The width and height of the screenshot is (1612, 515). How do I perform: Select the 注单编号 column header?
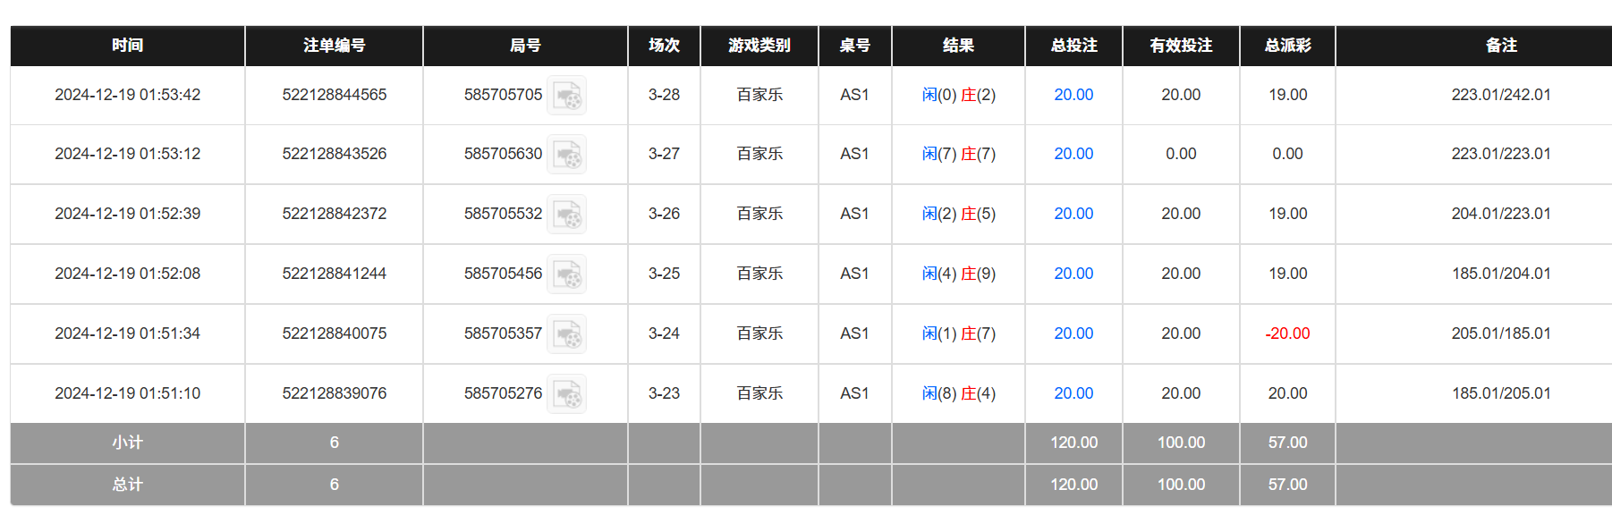(334, 46)
